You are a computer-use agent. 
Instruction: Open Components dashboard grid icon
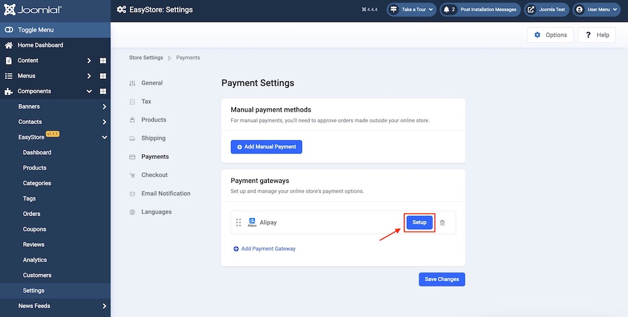pos(103,91)
